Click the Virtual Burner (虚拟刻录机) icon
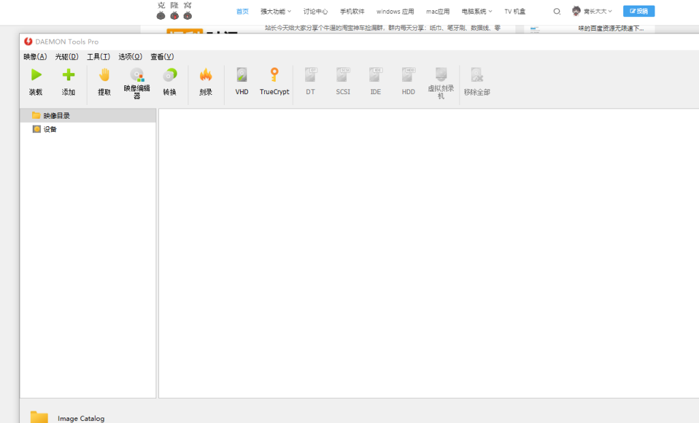The width and height of the screenshot is (699, 423). click(441, 74)
